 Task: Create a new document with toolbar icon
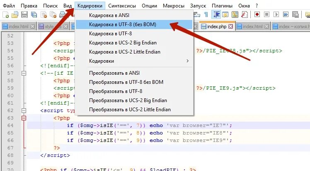(5, 15)
